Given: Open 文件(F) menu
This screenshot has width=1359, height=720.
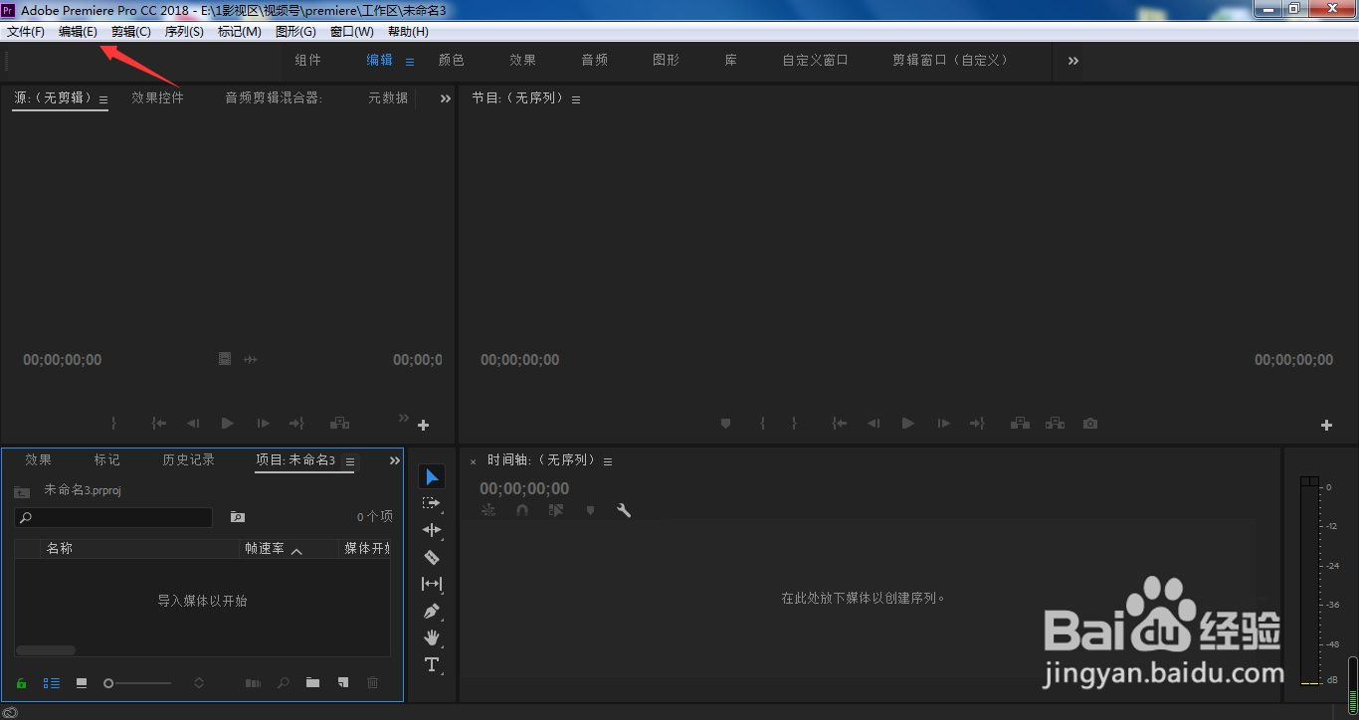Looking at the screenshot, I should 25,32.
